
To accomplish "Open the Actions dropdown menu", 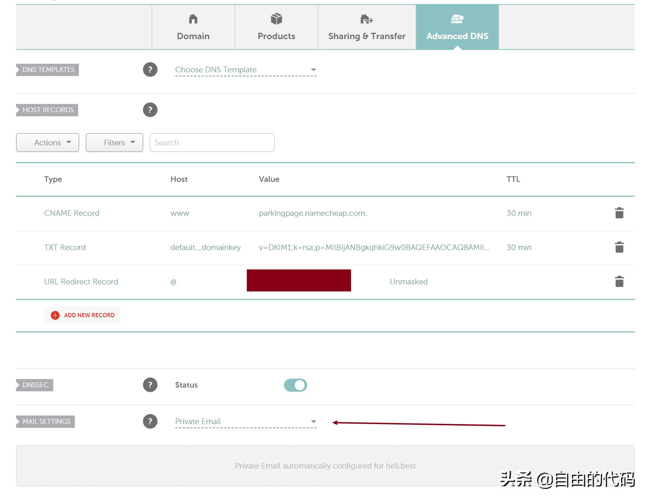I will pyautogui.click(x=48, y=143).
